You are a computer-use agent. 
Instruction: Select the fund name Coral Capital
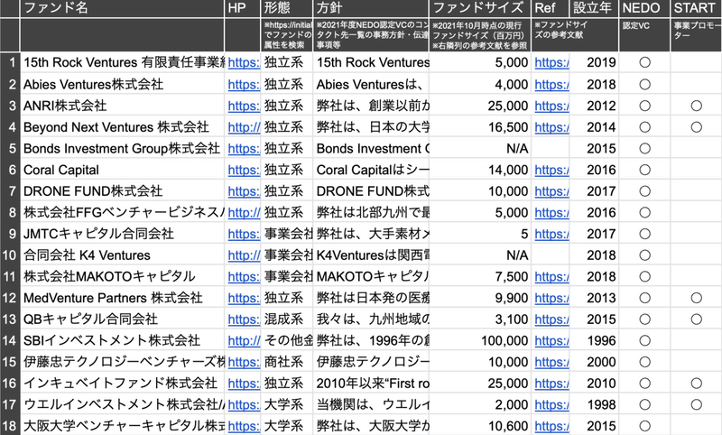point(61,170)
